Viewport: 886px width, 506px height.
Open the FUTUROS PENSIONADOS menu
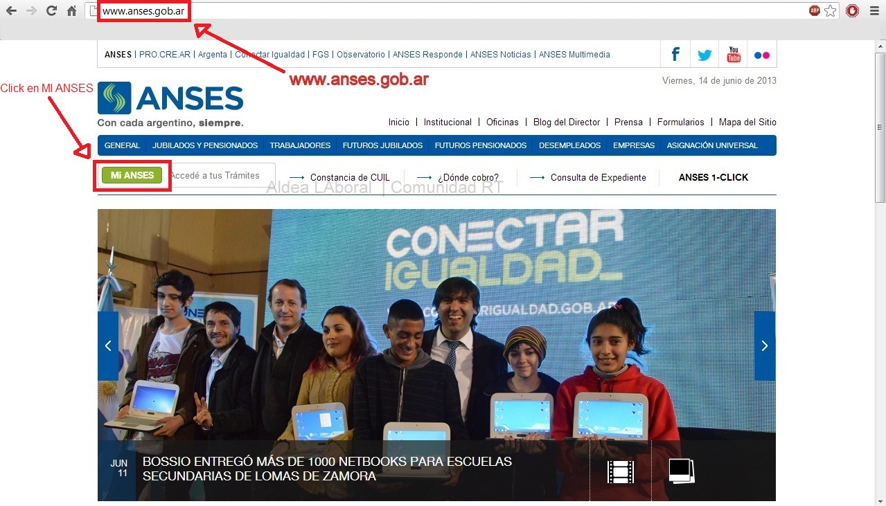click(x=481, y=145)
